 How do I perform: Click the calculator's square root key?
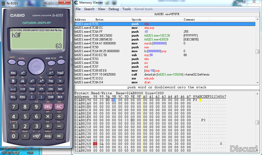[22, 81]
